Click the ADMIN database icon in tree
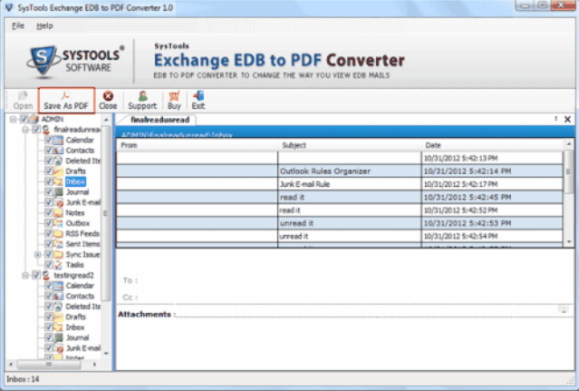The height and width of the screenshot is (391, 579). point(34,120)
